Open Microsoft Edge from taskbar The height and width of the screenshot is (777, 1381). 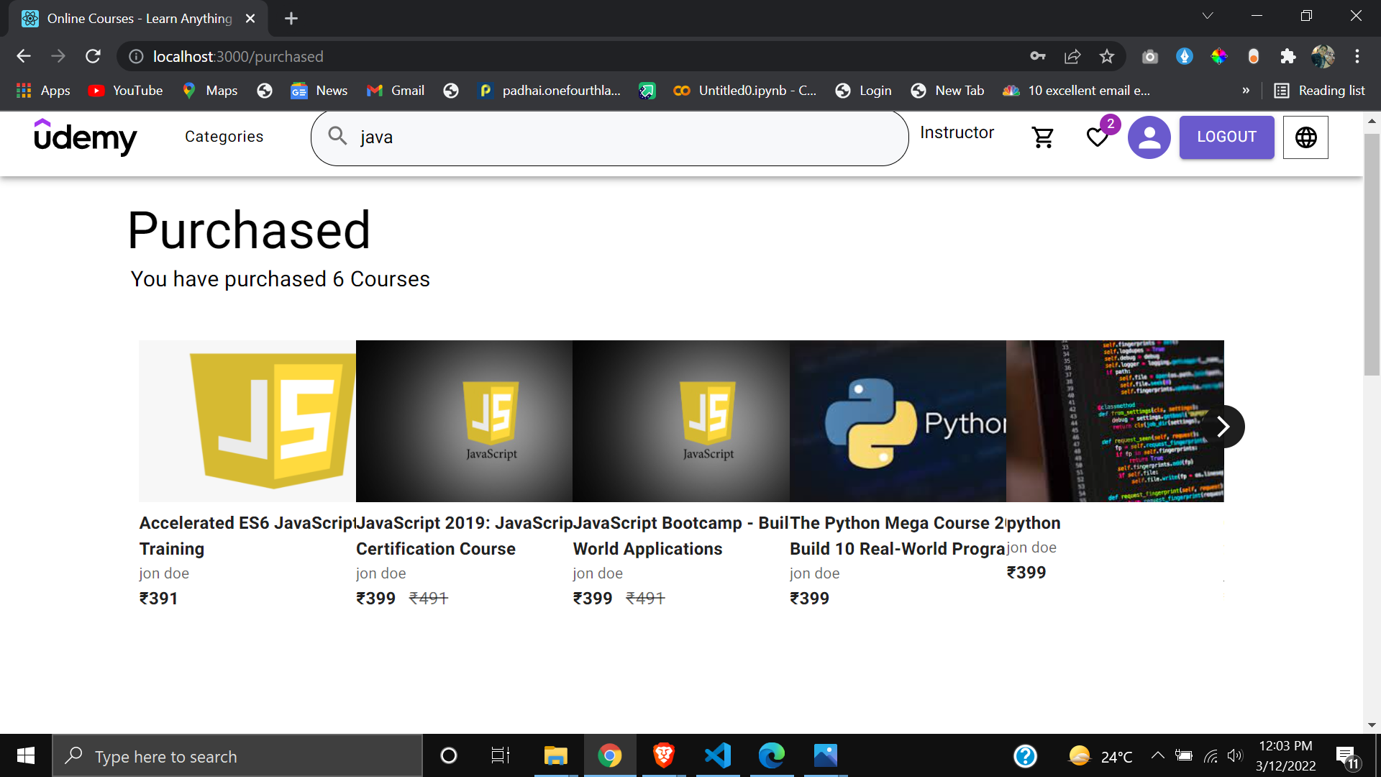[771, 755]
